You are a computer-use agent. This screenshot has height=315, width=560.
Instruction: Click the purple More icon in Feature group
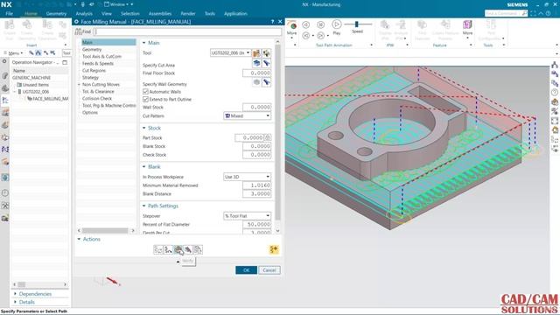pyautogui.click(x=467, y=25)
